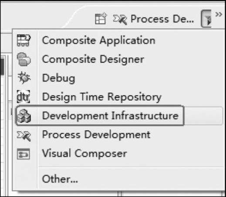The height and width of the screenshot is (197, 226).
Task: Click the Process Development hammer icon in toolbar
Action: [120, 19]
